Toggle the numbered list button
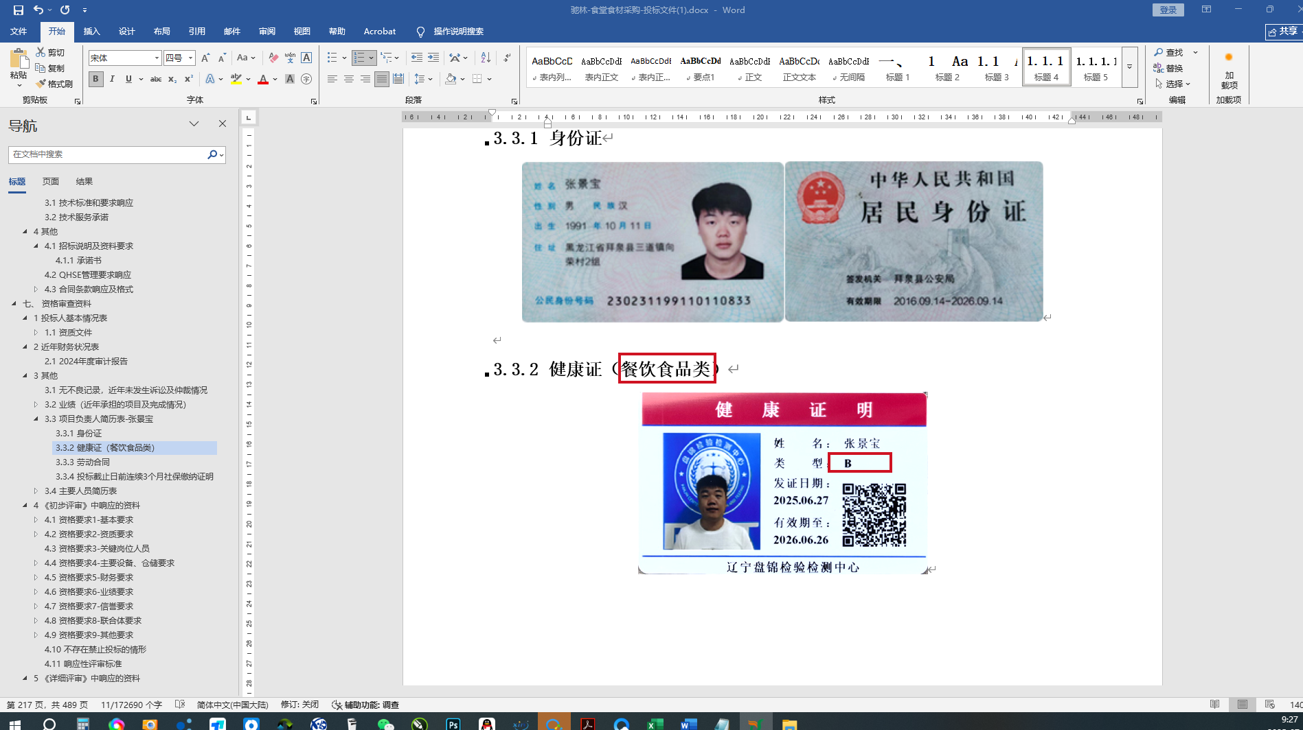This screenshot has width=1303, height=730. click(x=359, y=58)
